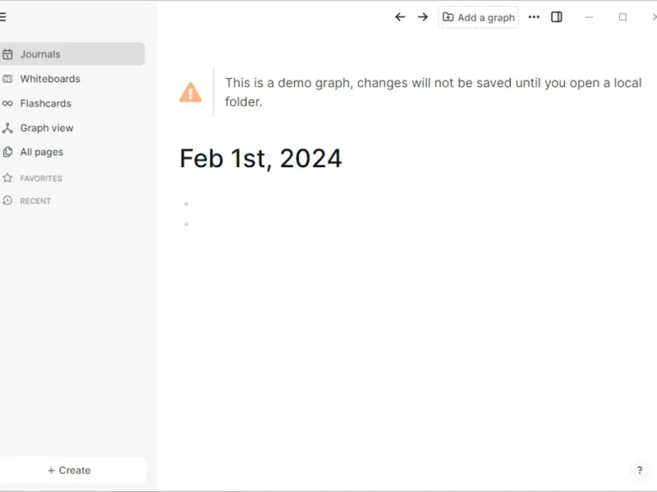The height and width of the screenshot is (492, 657).
Task: Open the three-dot more options menu
Action: click(x=534, y=16)
